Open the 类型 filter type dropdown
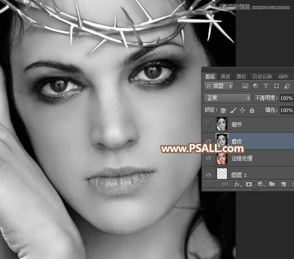The height and width of the screenshot is (259, 294). tap(219, 86)
